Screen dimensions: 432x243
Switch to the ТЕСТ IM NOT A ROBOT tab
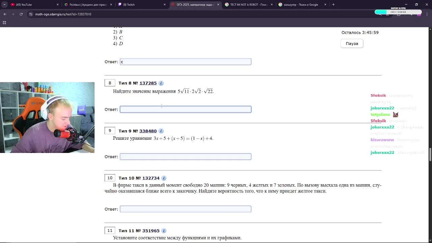point(248,5)
